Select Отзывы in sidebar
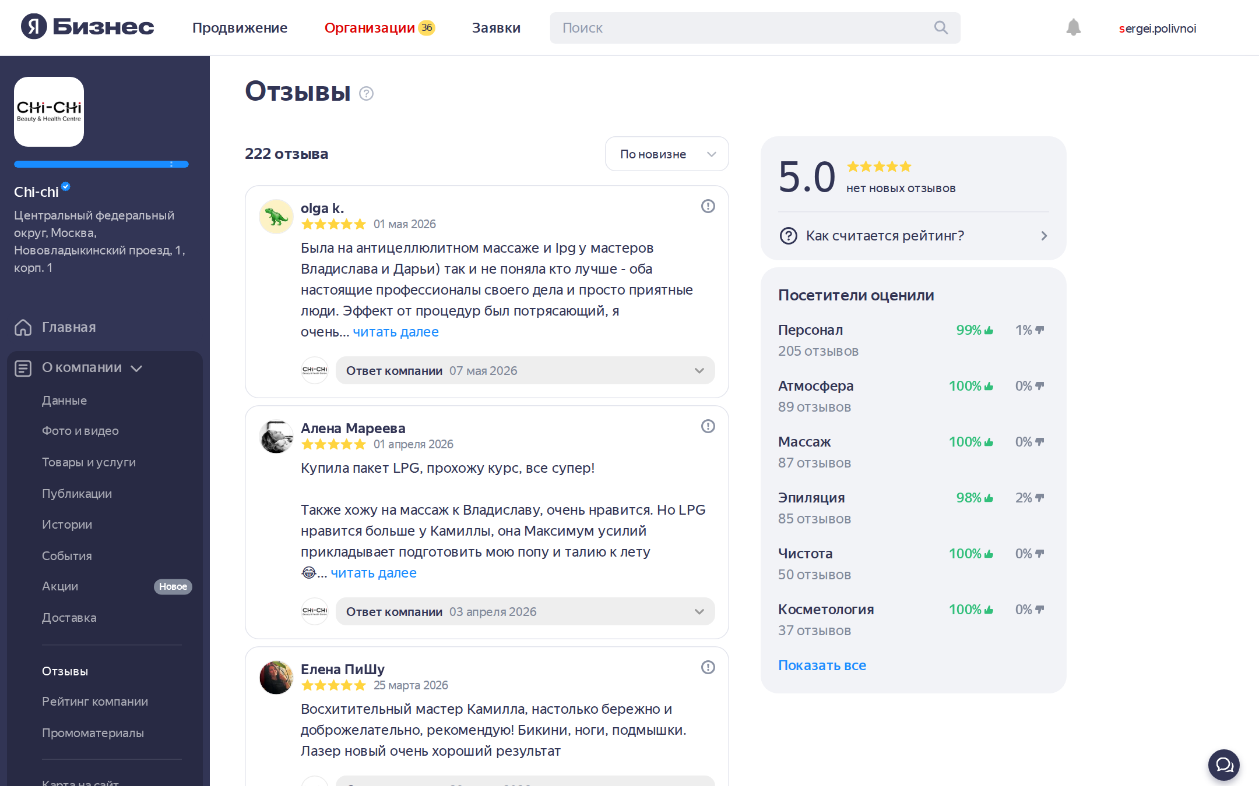The width and height of the screenshot is (1259, 786). click(x=65, y=671)
